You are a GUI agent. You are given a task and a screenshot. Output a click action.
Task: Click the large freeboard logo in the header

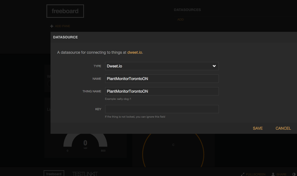pos(65,11)
